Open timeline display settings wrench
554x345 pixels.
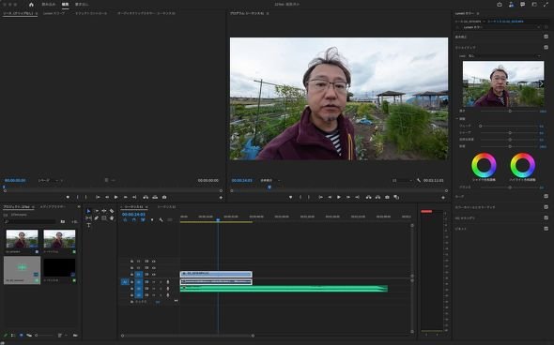(x=161, y=219)
